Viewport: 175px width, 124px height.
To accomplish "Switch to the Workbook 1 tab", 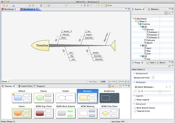I will click(9, 9).
